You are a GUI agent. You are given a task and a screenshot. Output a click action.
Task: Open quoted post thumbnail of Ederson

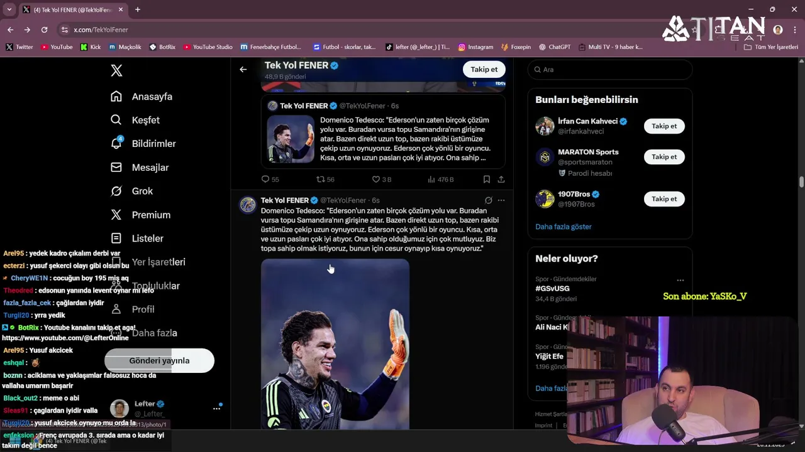pos(290,139)
